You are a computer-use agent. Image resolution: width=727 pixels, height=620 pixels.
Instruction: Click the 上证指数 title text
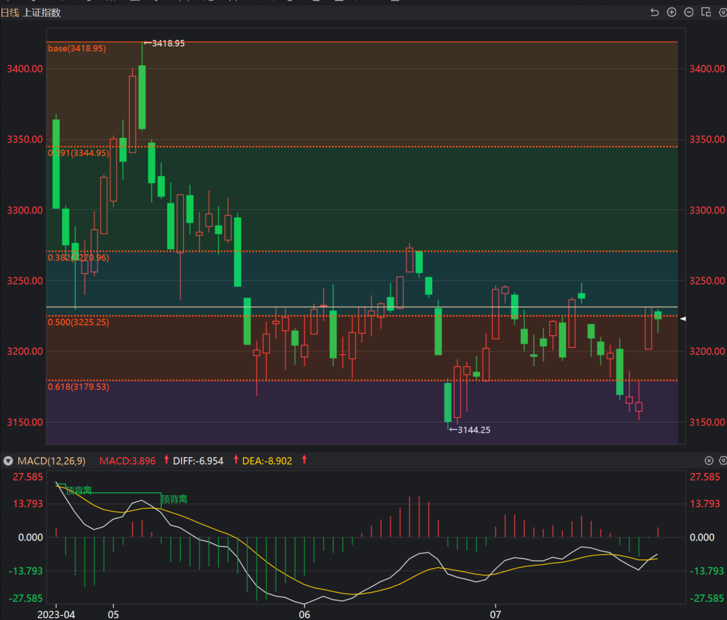(x=42, y=13)
